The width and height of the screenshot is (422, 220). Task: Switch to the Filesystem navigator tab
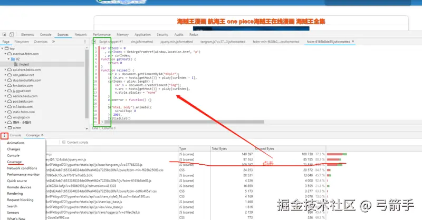[22, 42]
